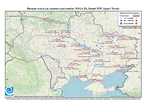Click the date stamp 13 листопада 2021
146x103 pixels.
(x=17, y=16)
